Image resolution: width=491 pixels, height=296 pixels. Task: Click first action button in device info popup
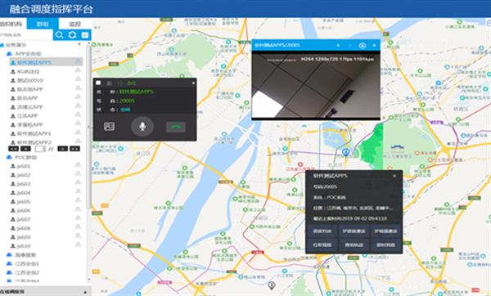pyautogui.click(x=322, y=231)
